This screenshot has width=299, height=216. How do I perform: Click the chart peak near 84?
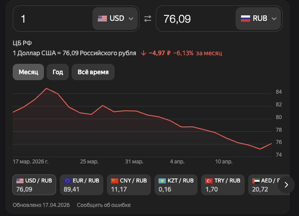(47, 88)
